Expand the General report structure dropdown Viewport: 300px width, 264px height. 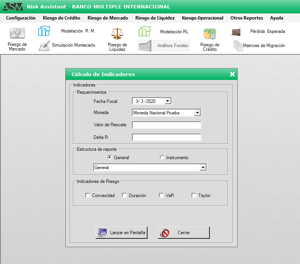(x=203, y=168)
